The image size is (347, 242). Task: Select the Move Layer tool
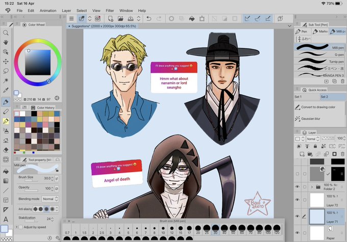point(6,62)
